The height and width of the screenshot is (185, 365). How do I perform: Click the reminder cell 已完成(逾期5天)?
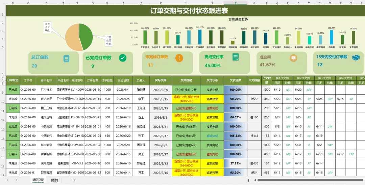186,108
